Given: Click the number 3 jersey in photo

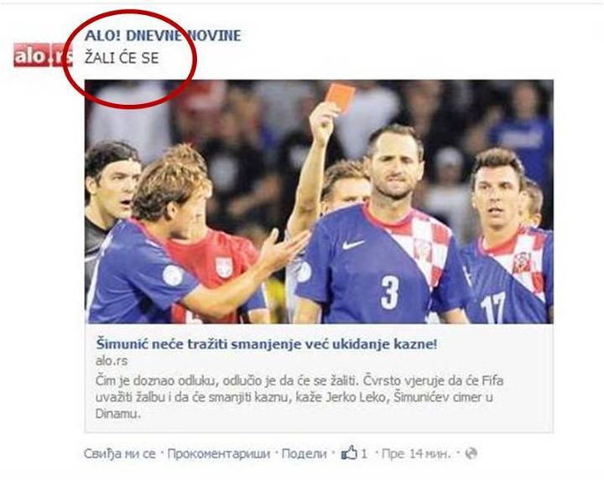Looking at the screenshot, I should 389,292.
